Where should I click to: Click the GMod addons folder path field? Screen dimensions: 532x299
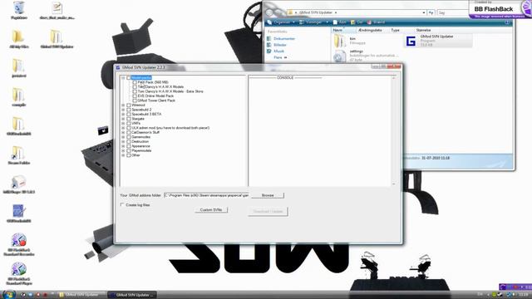click(x=206, y=195)
